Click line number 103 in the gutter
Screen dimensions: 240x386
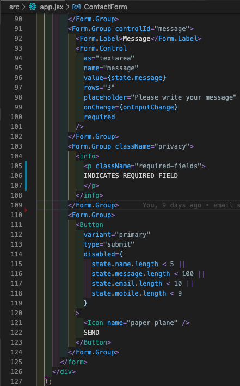pos(16,146)
